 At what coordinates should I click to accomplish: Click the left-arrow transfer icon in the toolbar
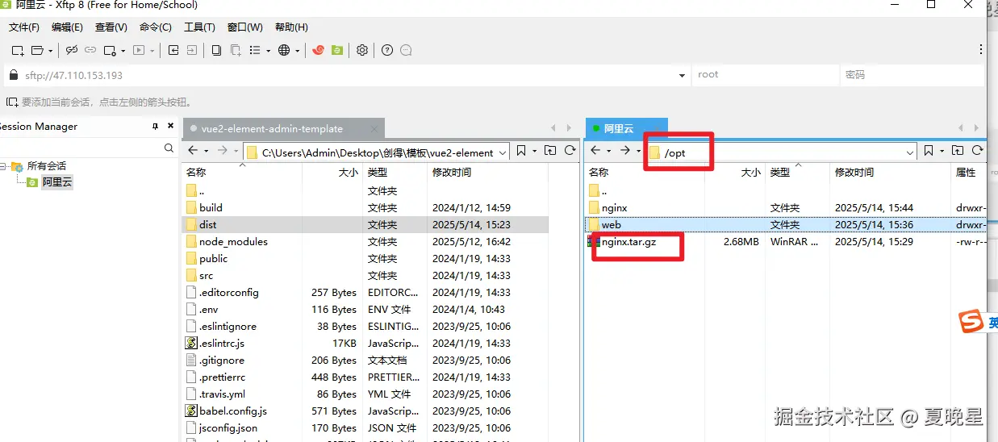(173, 50)
